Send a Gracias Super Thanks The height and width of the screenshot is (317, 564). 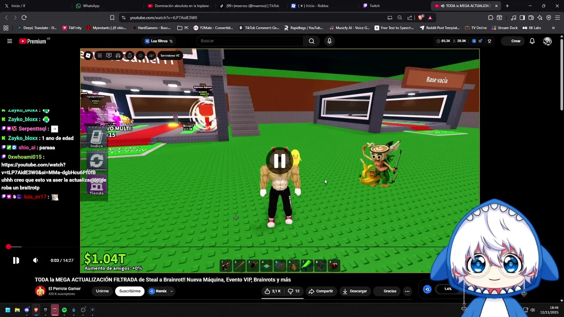387,291
